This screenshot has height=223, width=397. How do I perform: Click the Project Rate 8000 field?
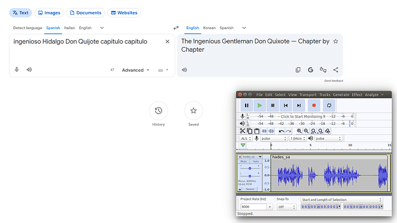tap(253, 207)
